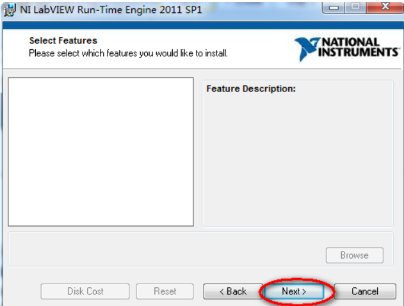Click the Reset button
Viewport: 404px width, 306px height.
[165, 291]
